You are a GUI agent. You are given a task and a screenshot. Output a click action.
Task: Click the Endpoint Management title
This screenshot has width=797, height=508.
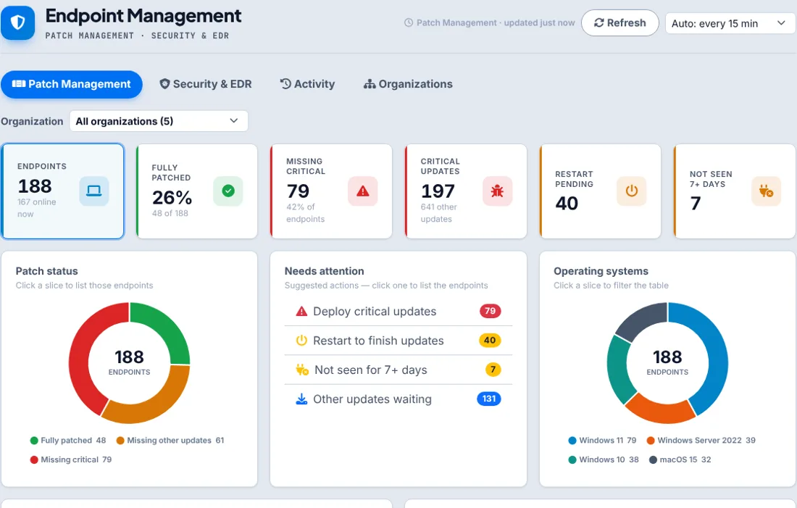143,16
